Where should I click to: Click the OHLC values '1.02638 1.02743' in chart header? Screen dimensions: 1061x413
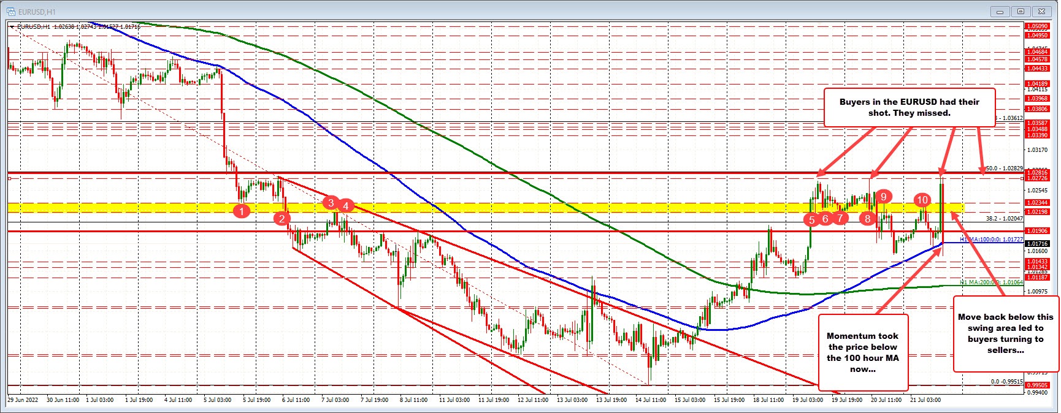(x=74, y=27)
